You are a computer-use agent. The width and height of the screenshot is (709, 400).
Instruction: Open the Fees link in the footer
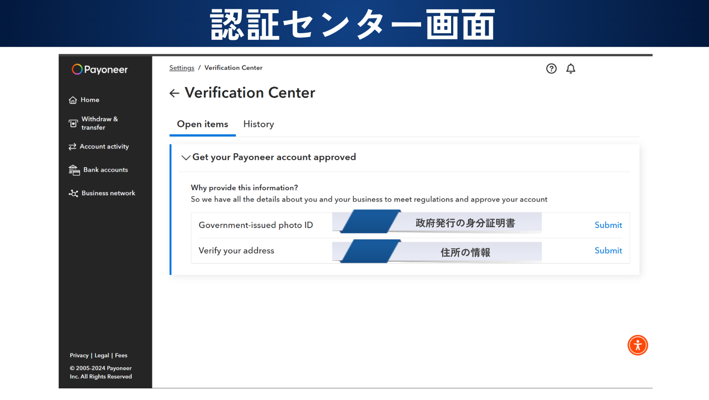121,356
